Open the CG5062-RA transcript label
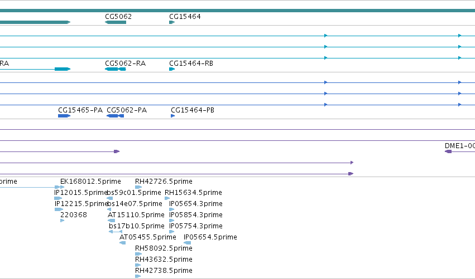The height and width of the screenshot is (279, 475). point(125,63)
